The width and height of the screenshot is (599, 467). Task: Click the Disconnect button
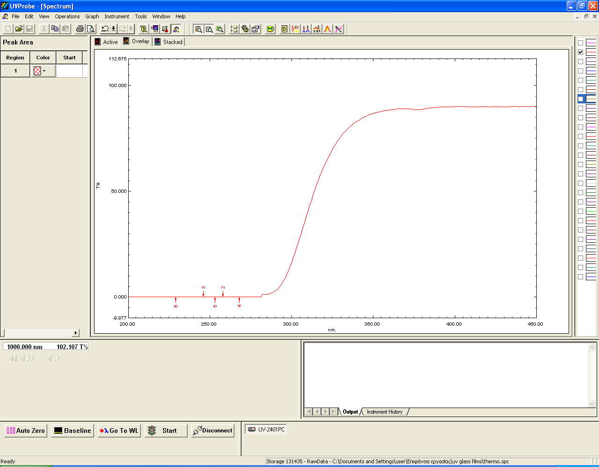click(212, 431)
